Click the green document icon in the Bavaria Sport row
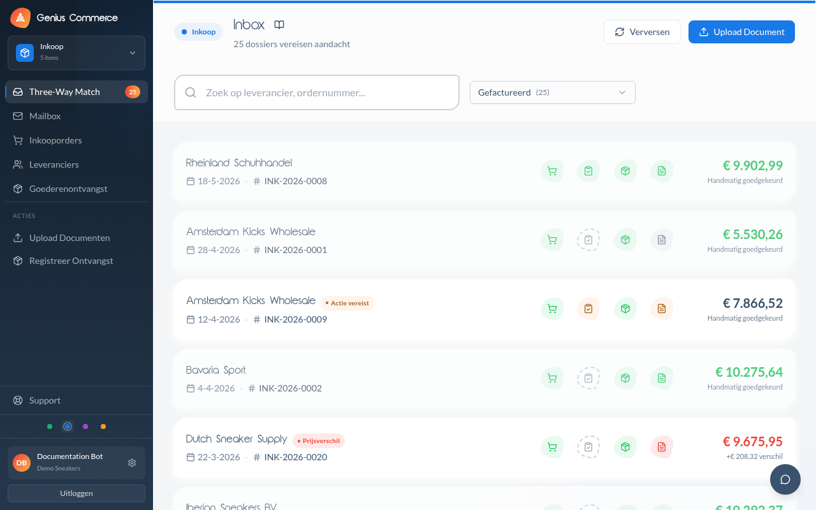Viewport: 816px width, 510px height. click(x=662, y=378)
